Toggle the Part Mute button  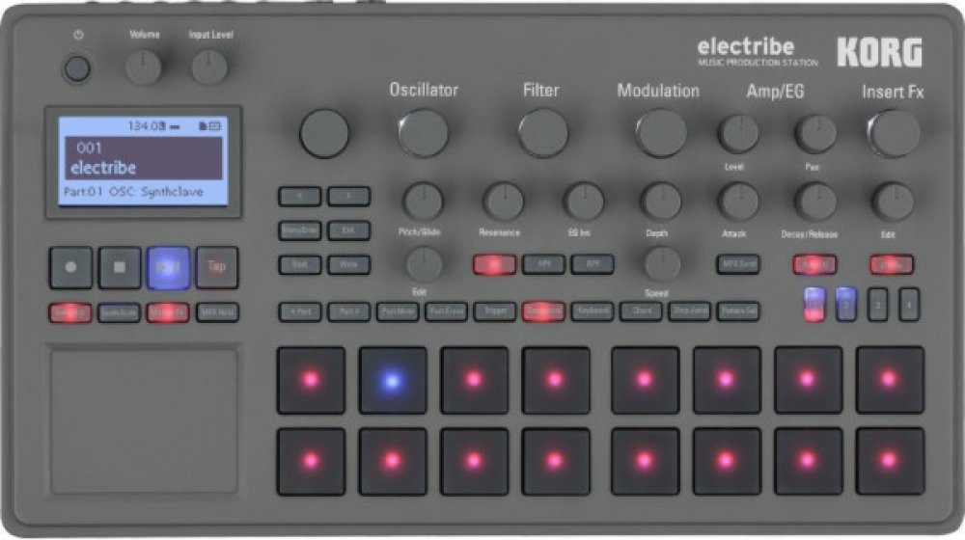[x=397, y=312]
